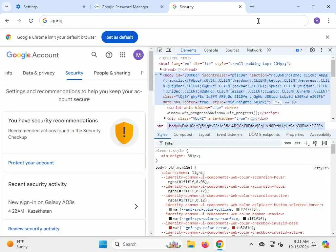Toggle the :hov element state button
The image size is (336, 252).
click(x=287, y=143)
